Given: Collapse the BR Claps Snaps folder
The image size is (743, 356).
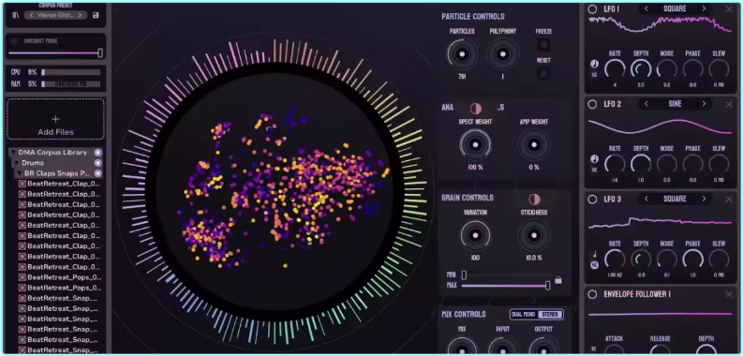Looking at the screenshot, I should [x=20, y=173].
